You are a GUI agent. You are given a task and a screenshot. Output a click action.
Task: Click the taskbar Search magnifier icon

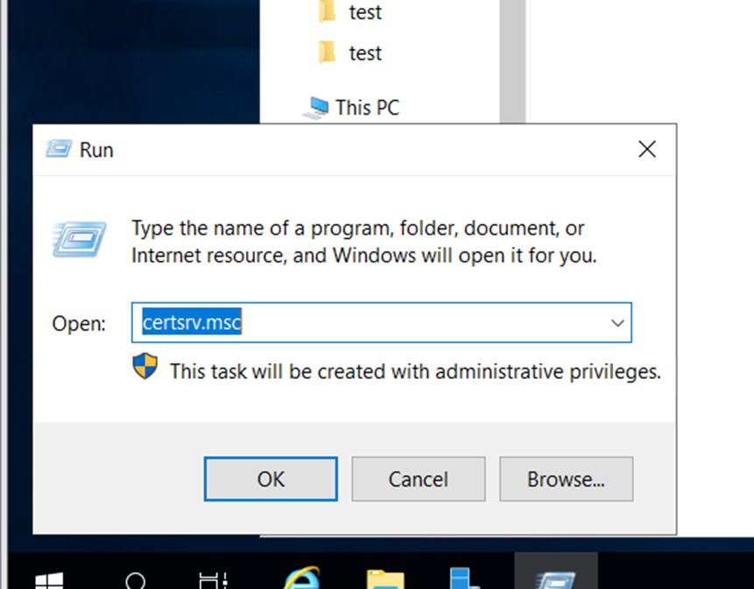coord(135,581)
